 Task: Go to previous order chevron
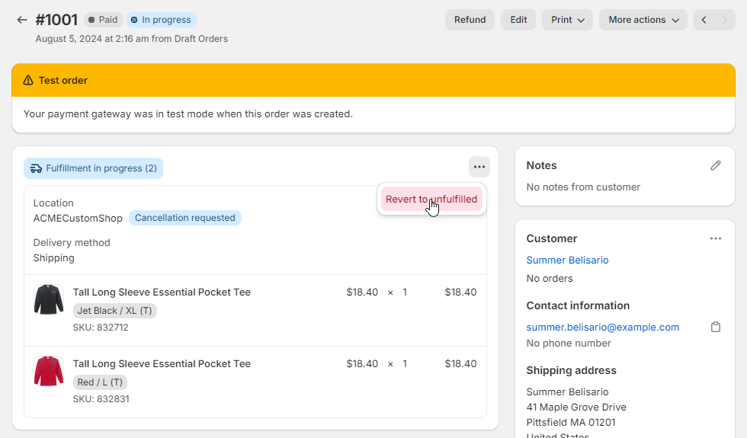click(x=704, y=20)
